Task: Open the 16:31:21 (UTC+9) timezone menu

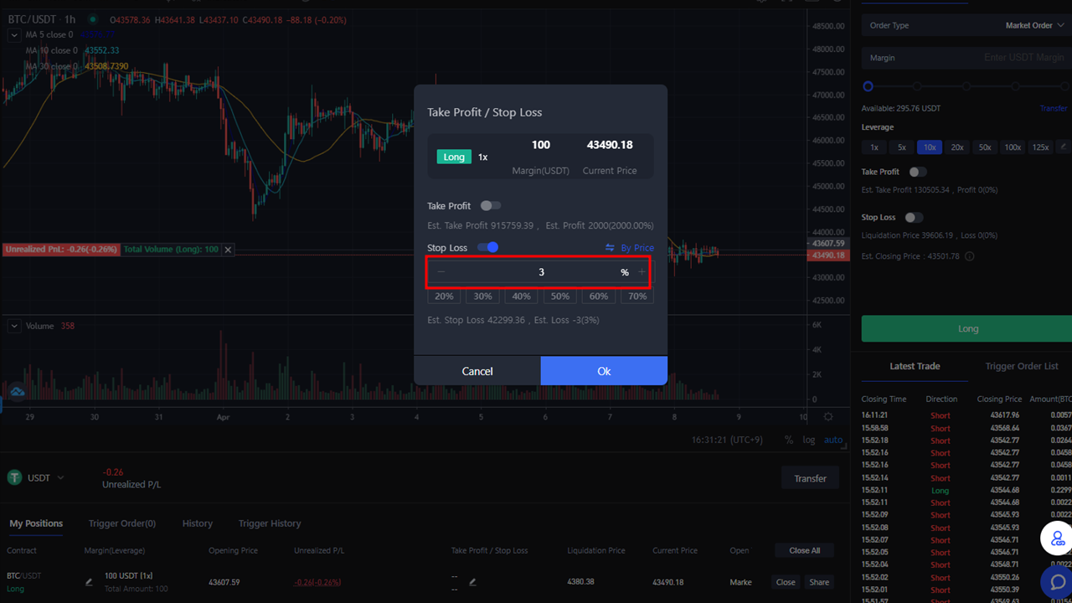Action: coord(728,440)
